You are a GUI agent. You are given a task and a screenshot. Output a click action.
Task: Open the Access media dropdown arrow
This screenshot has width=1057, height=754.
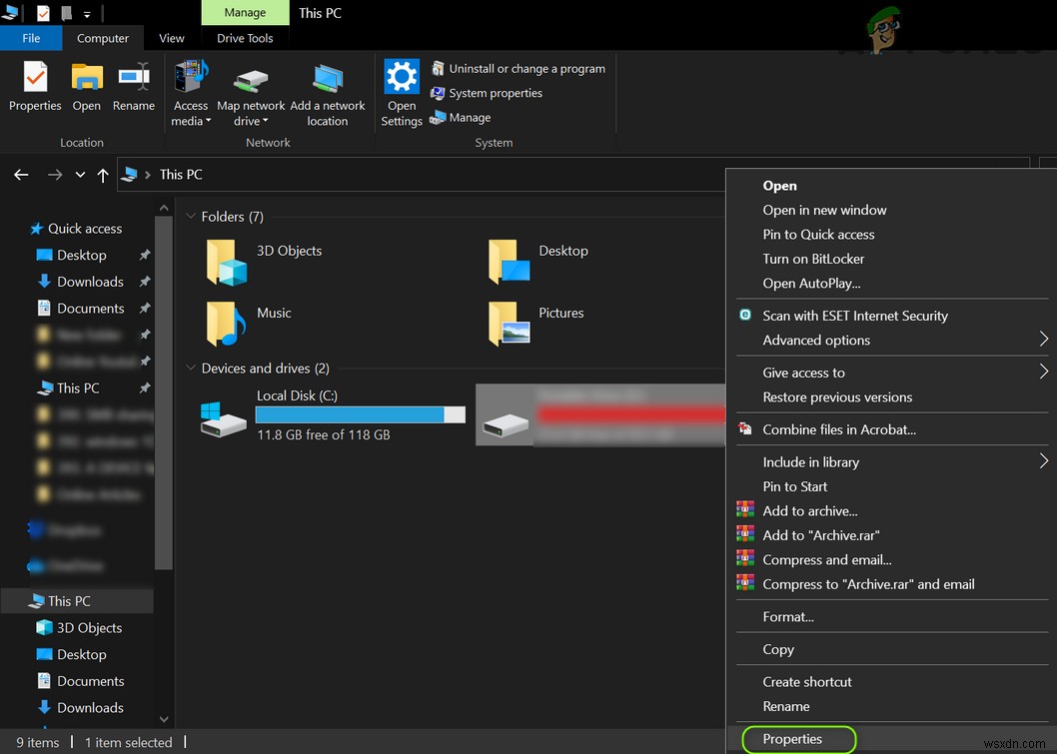[208, 121]
